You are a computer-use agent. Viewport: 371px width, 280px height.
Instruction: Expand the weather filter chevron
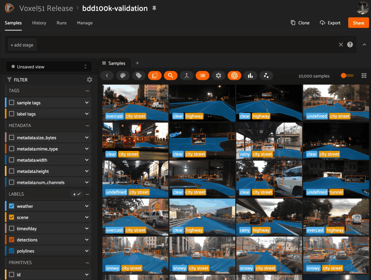(87, 206)
